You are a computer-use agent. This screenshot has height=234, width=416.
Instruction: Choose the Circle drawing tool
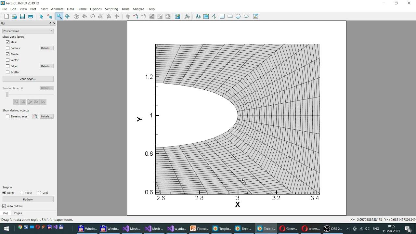[x=238, y=16]
